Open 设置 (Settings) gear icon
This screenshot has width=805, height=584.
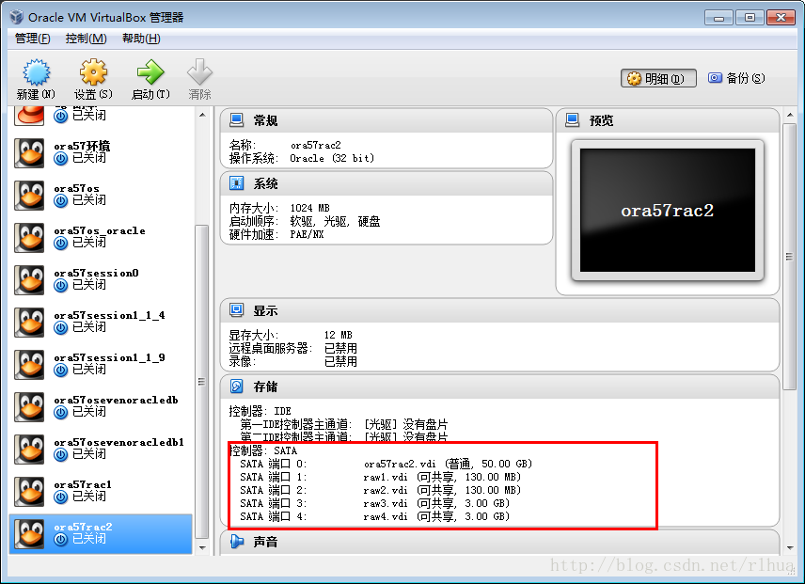tap(93, 71)
